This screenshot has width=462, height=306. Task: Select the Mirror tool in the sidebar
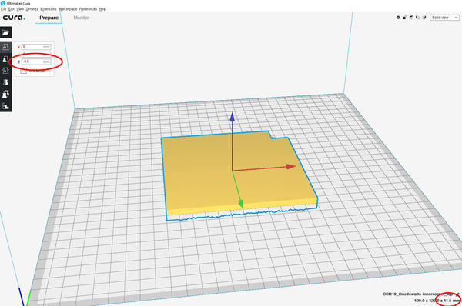(5, 82)
